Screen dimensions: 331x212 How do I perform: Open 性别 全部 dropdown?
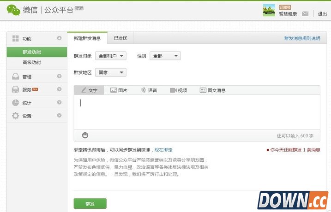[x=165, y=56]
